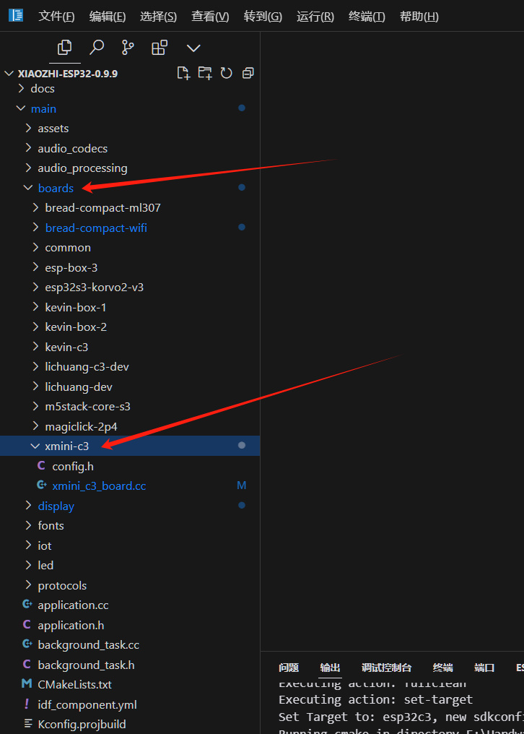Viewport: 524px width, 734px height.
Task: Collapse the boards folder
Action: [x=55, y=188]
